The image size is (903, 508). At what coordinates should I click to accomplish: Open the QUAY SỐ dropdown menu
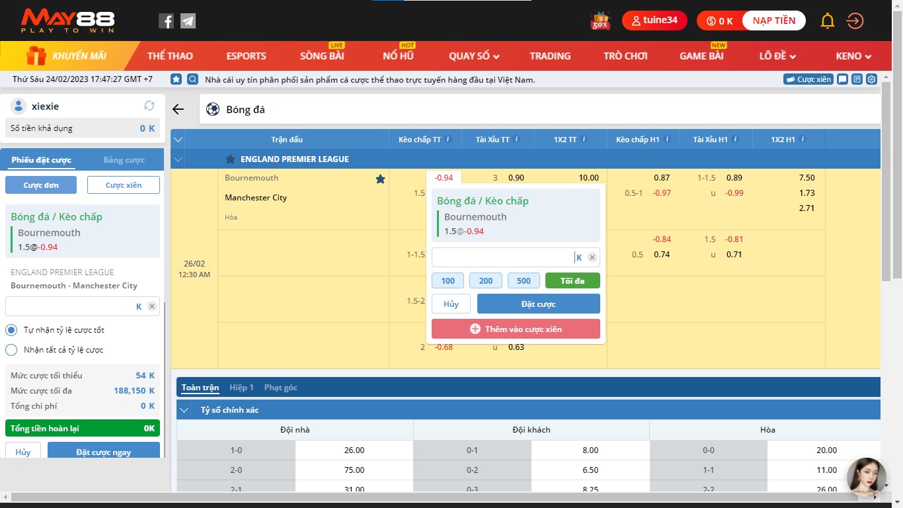pos(474,56)
